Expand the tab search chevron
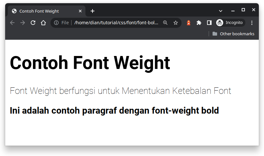264x156 pixels. [x=221, y=11]
